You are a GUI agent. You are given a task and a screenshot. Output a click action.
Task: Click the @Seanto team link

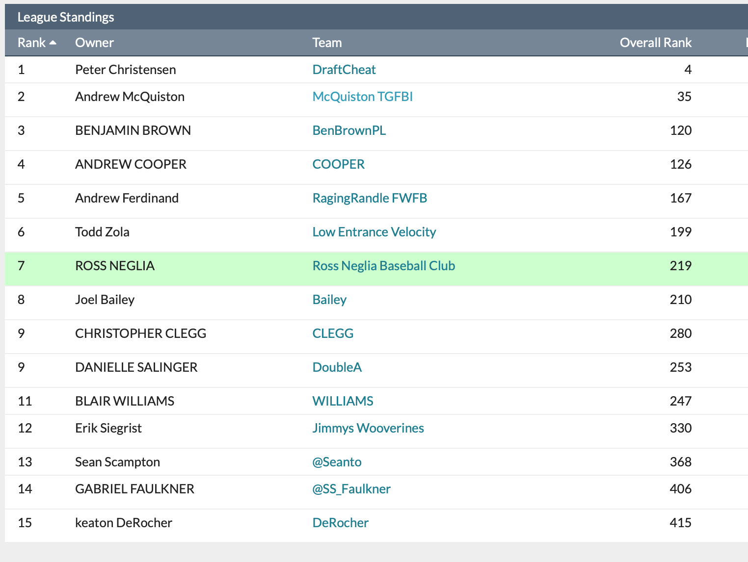tap(337, 462)
